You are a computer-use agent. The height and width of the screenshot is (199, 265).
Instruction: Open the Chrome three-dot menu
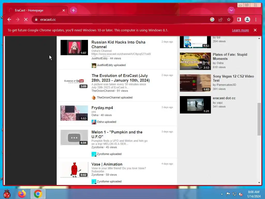[256, 19]
